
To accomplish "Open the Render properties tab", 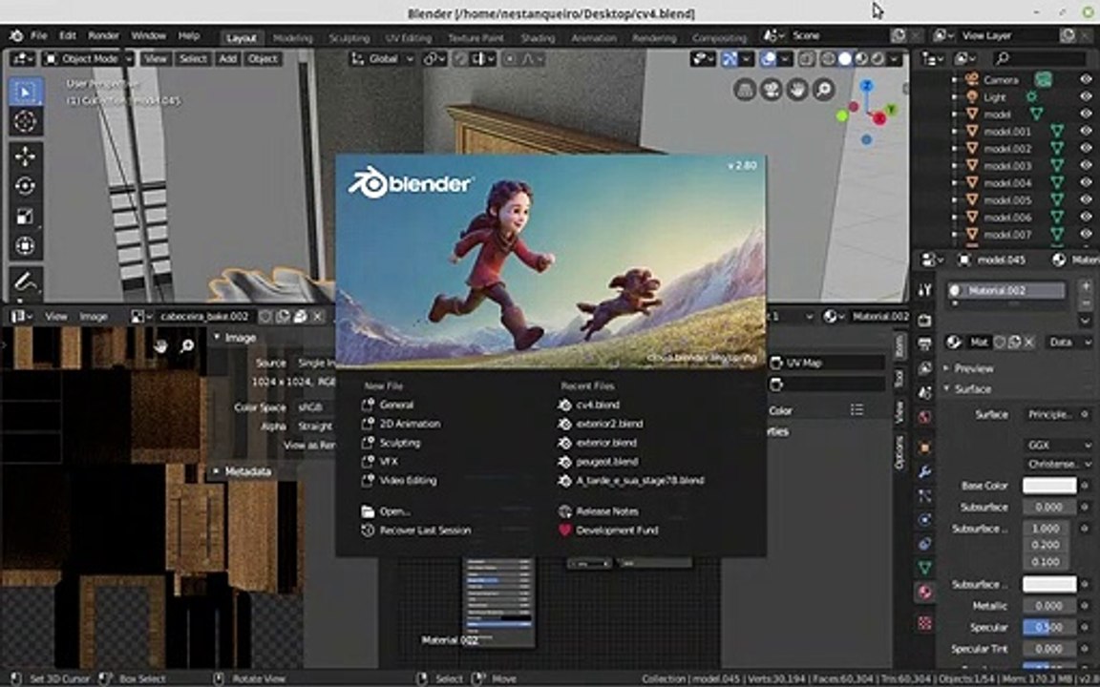I will [924, 320].
